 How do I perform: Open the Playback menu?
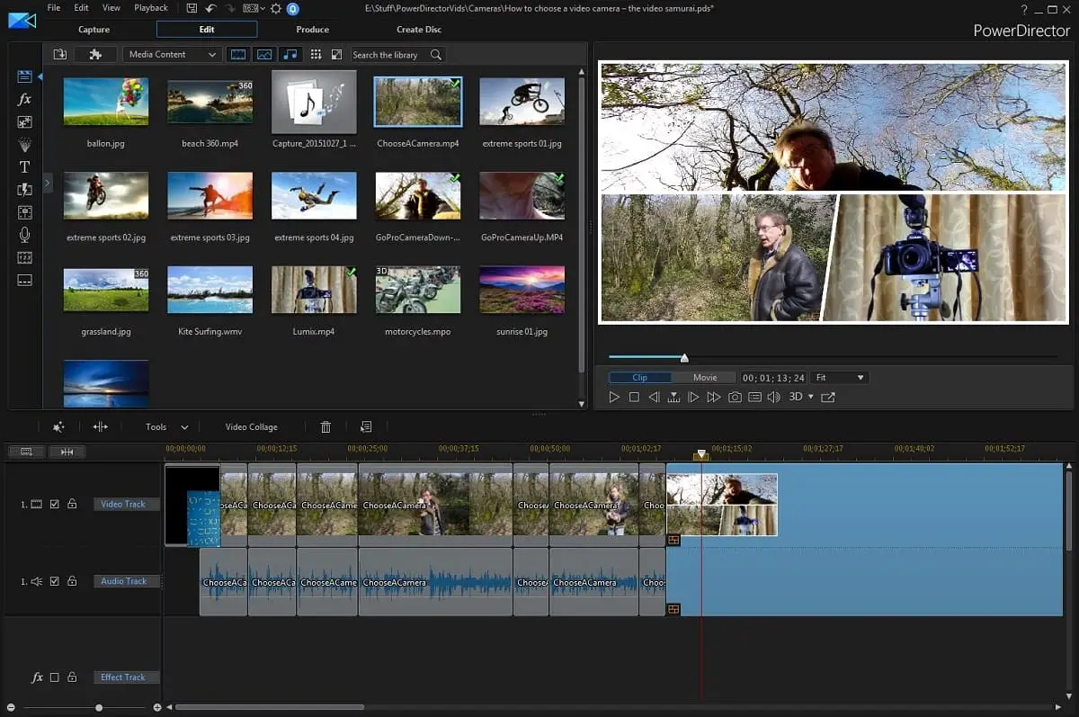(x=151, y=8)
